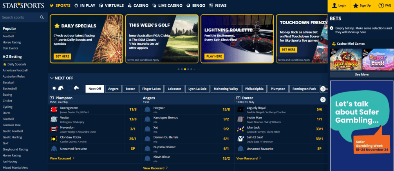This screenshot has height=171, width=394.
Task: Open View Racecard for Exeter
Action: 249,158
